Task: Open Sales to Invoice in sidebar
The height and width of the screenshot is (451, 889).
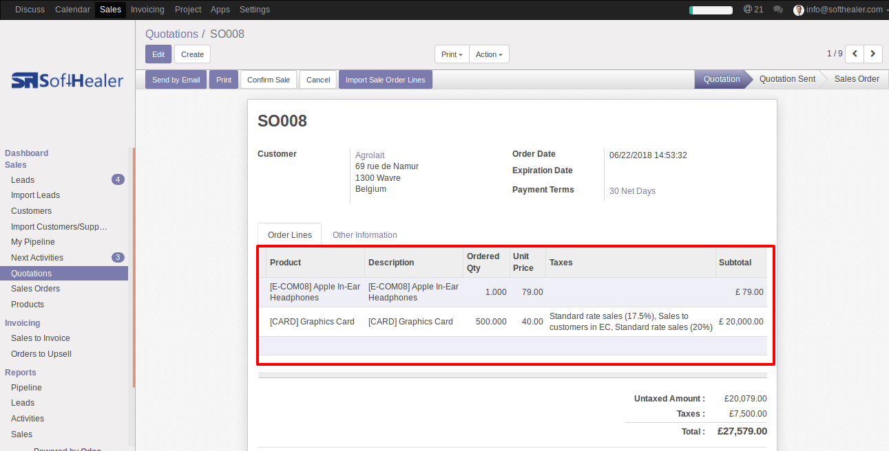Action: tap(41, 338)
